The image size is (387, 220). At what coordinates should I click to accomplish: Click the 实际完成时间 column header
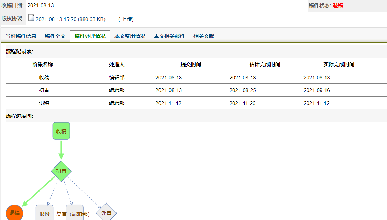point(339,65)
